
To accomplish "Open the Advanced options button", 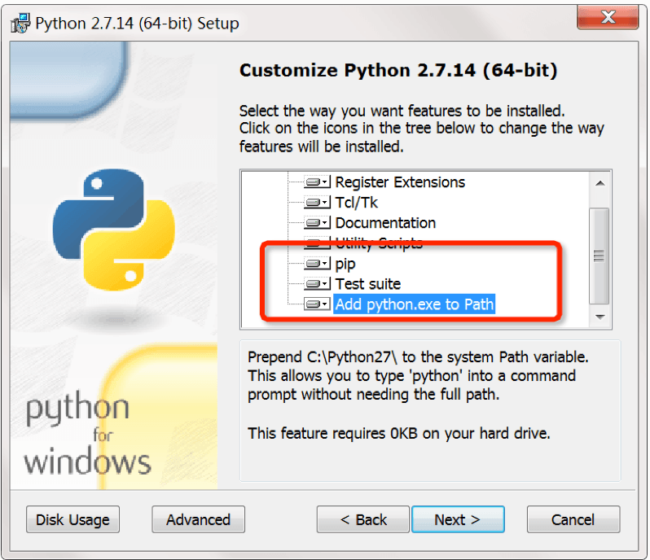I will 198,519.
